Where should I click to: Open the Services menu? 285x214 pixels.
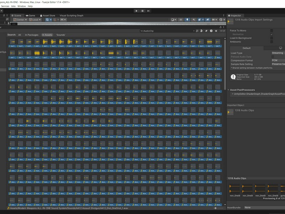[5, 6]
